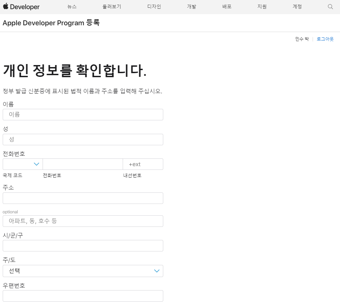Click the Apple Developer logo

21,7
